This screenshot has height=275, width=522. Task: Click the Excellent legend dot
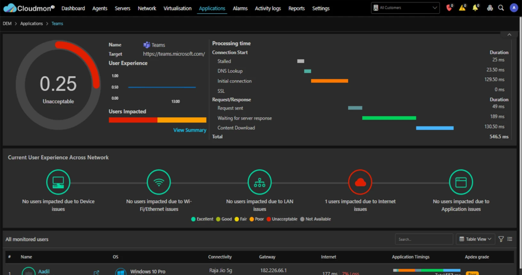[193, 219]
